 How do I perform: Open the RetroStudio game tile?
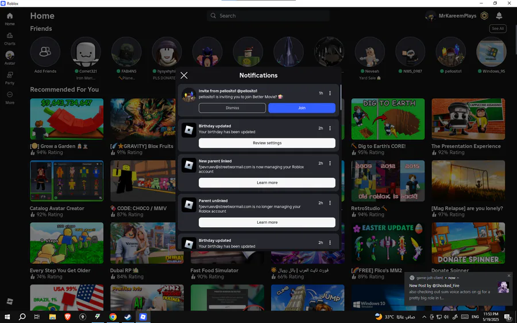pos(388,181)
